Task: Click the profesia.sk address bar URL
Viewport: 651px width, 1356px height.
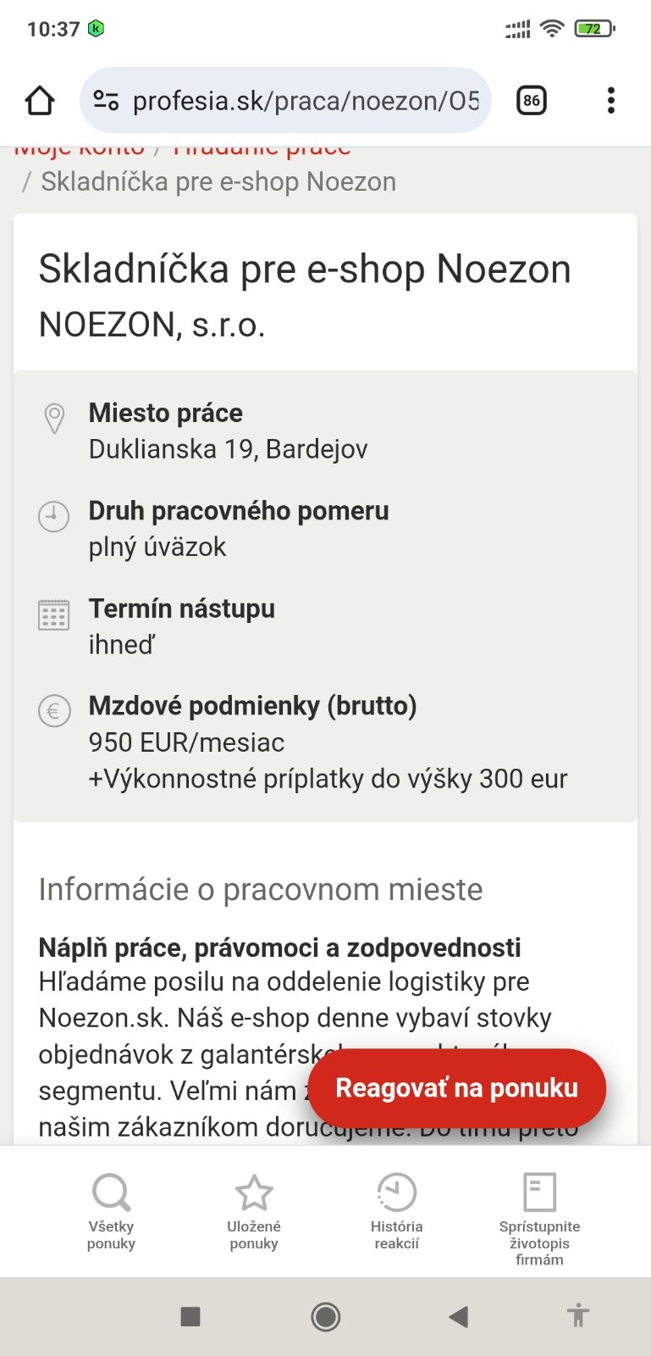Action: [x=305, y=101]
